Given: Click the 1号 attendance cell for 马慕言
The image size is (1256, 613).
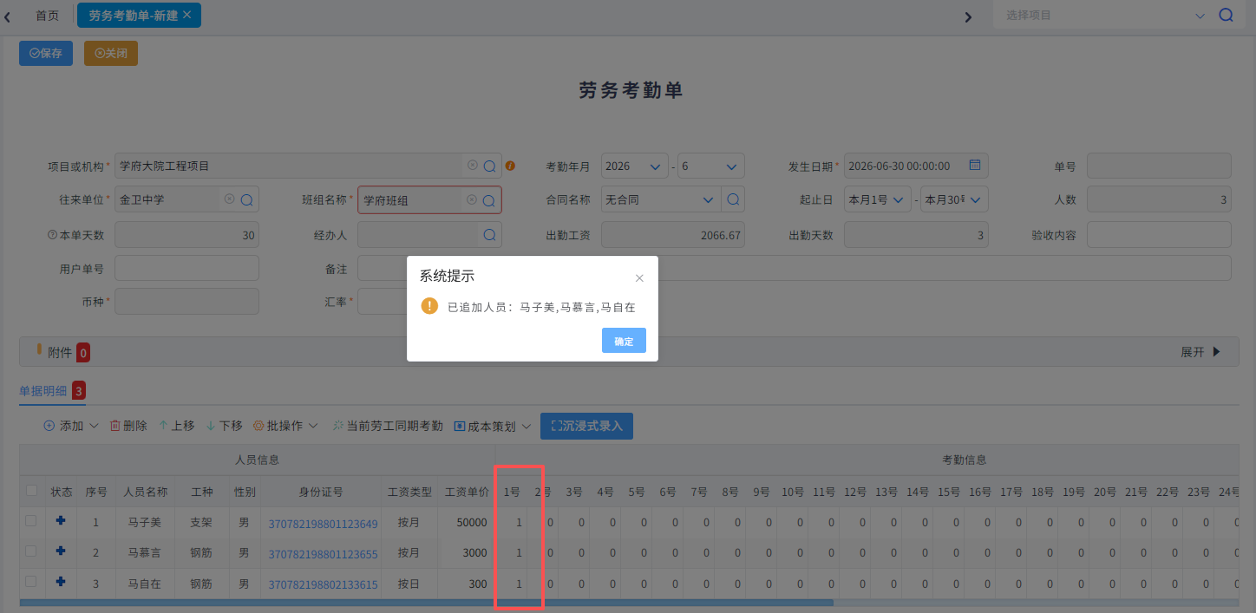Looking at the screenshot, I should coord(512,553).
